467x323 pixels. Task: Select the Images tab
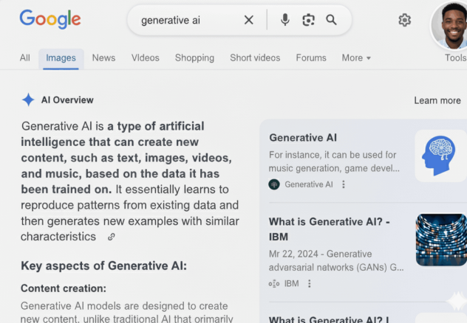[61, 58]
